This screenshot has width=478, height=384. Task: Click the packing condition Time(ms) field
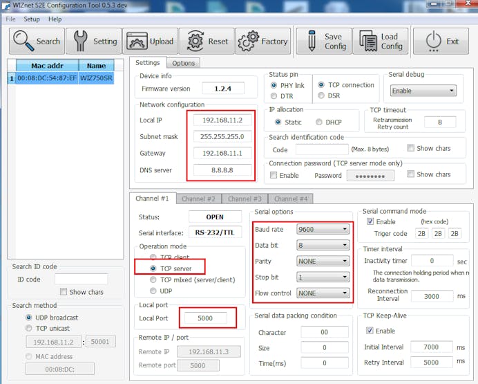pyautogui.click(x=325, y=363)
